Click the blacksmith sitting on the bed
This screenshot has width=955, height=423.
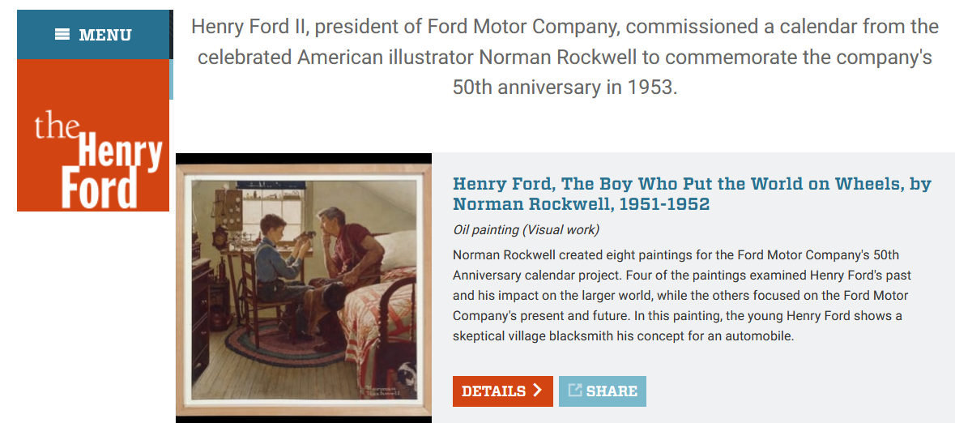click(x=344, y=259)
